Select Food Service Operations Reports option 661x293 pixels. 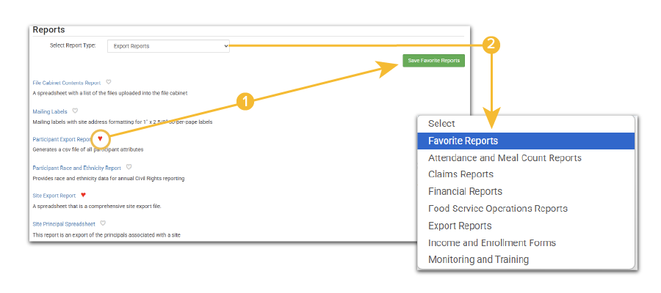tap(498, 209)
